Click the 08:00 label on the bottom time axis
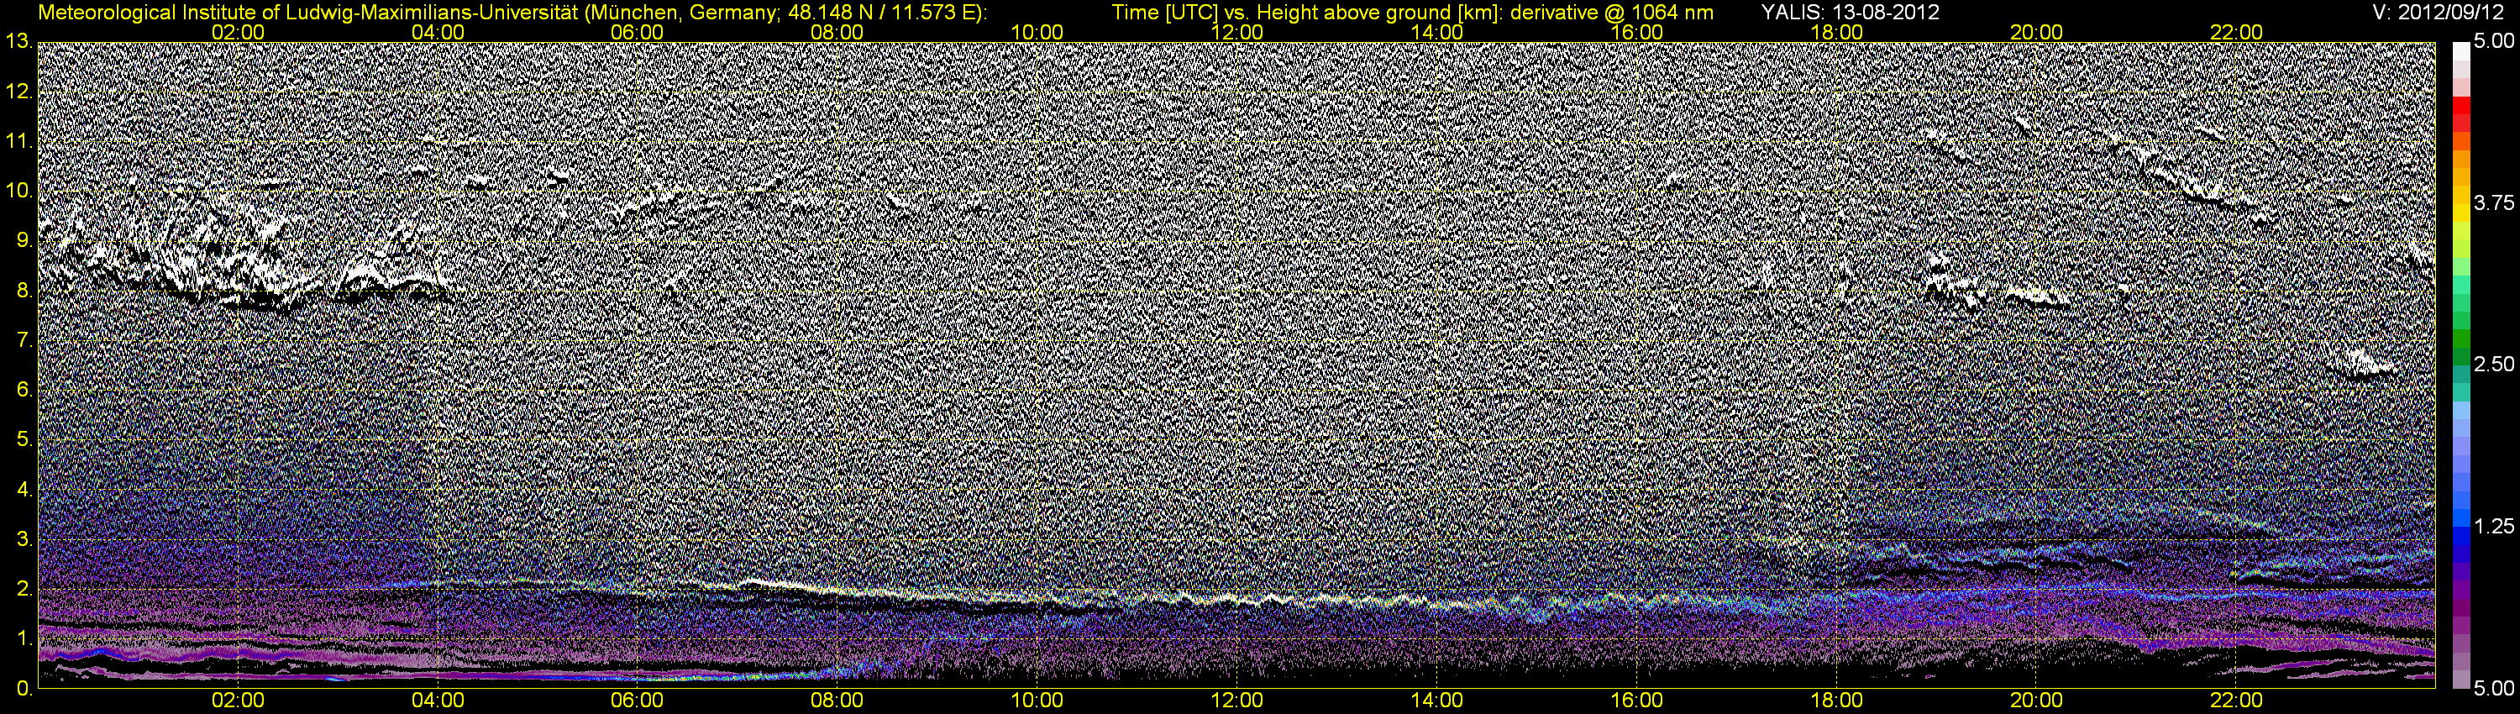 [837, 701]
